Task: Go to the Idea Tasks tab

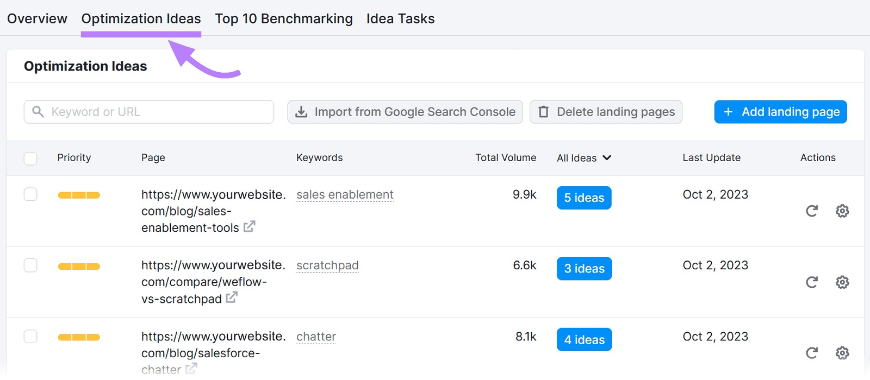Action: coord(401,18)
